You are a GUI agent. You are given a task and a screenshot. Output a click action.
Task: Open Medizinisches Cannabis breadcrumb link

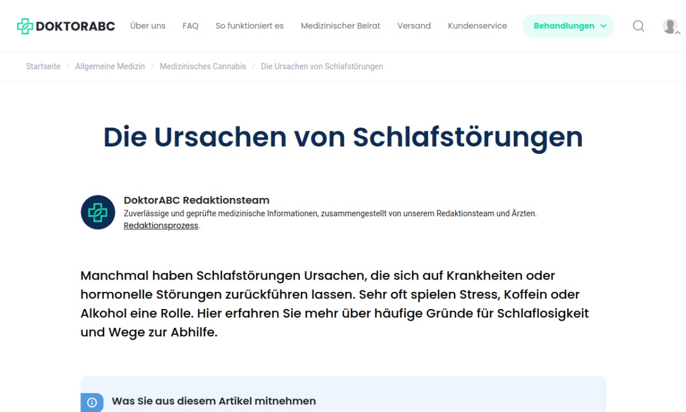(x=203, y=67)
